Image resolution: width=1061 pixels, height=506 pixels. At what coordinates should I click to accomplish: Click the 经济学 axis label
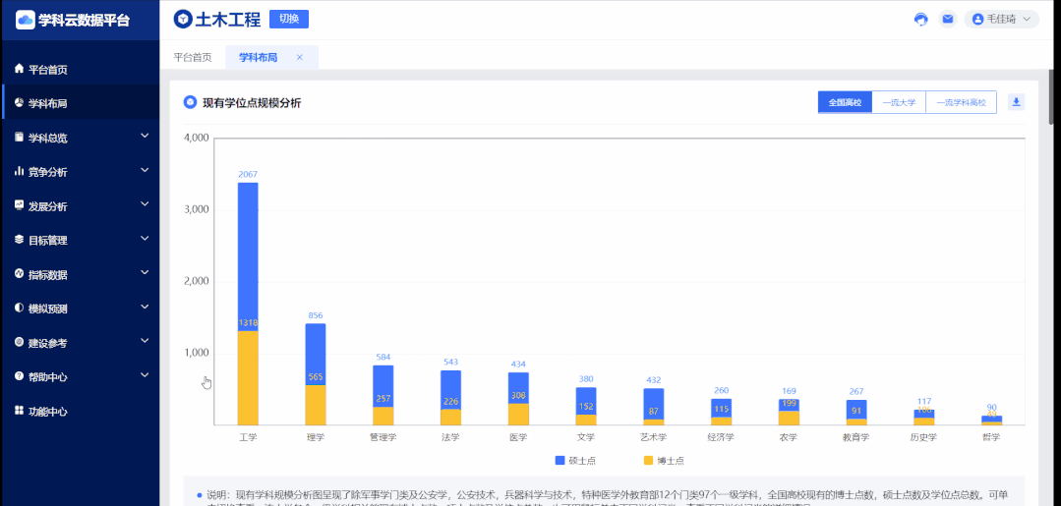point(721,437)
